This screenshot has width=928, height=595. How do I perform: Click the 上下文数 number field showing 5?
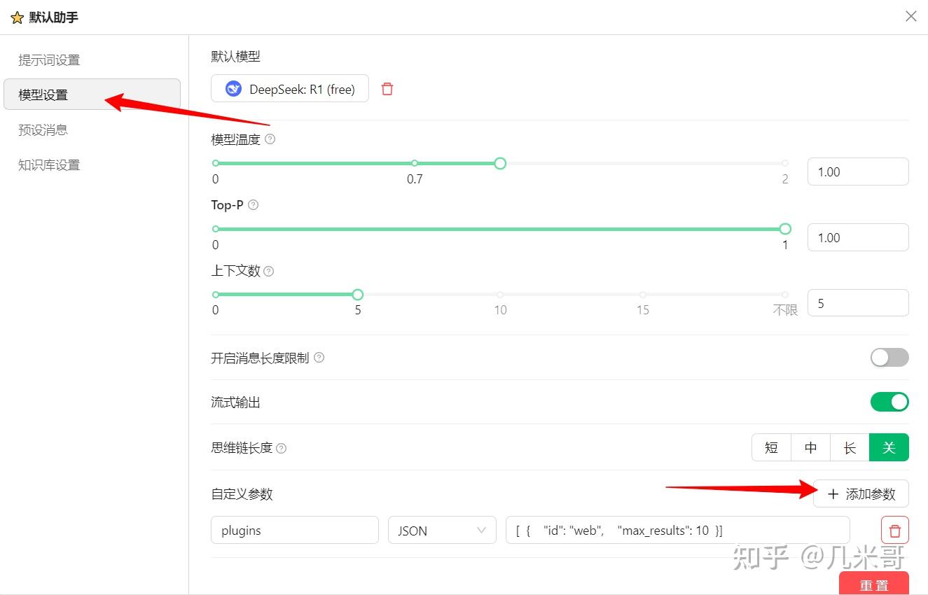point(858,303)
